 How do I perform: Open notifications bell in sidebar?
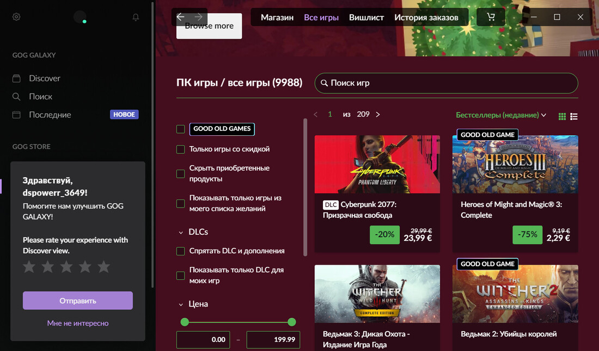point(136,17)
